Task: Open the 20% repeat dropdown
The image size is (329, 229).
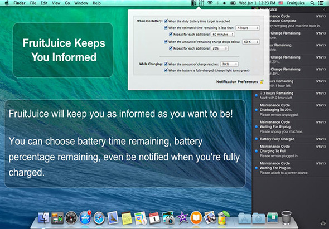Action: pyautogui.click(x=220, y=48)
